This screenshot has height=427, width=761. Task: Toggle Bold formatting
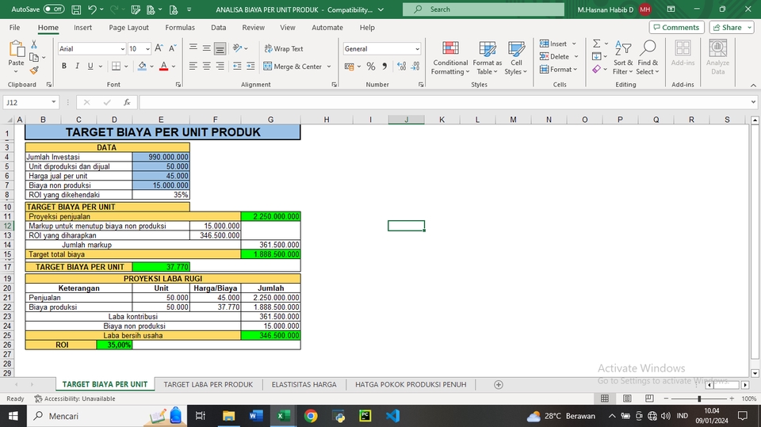point(63,66)
